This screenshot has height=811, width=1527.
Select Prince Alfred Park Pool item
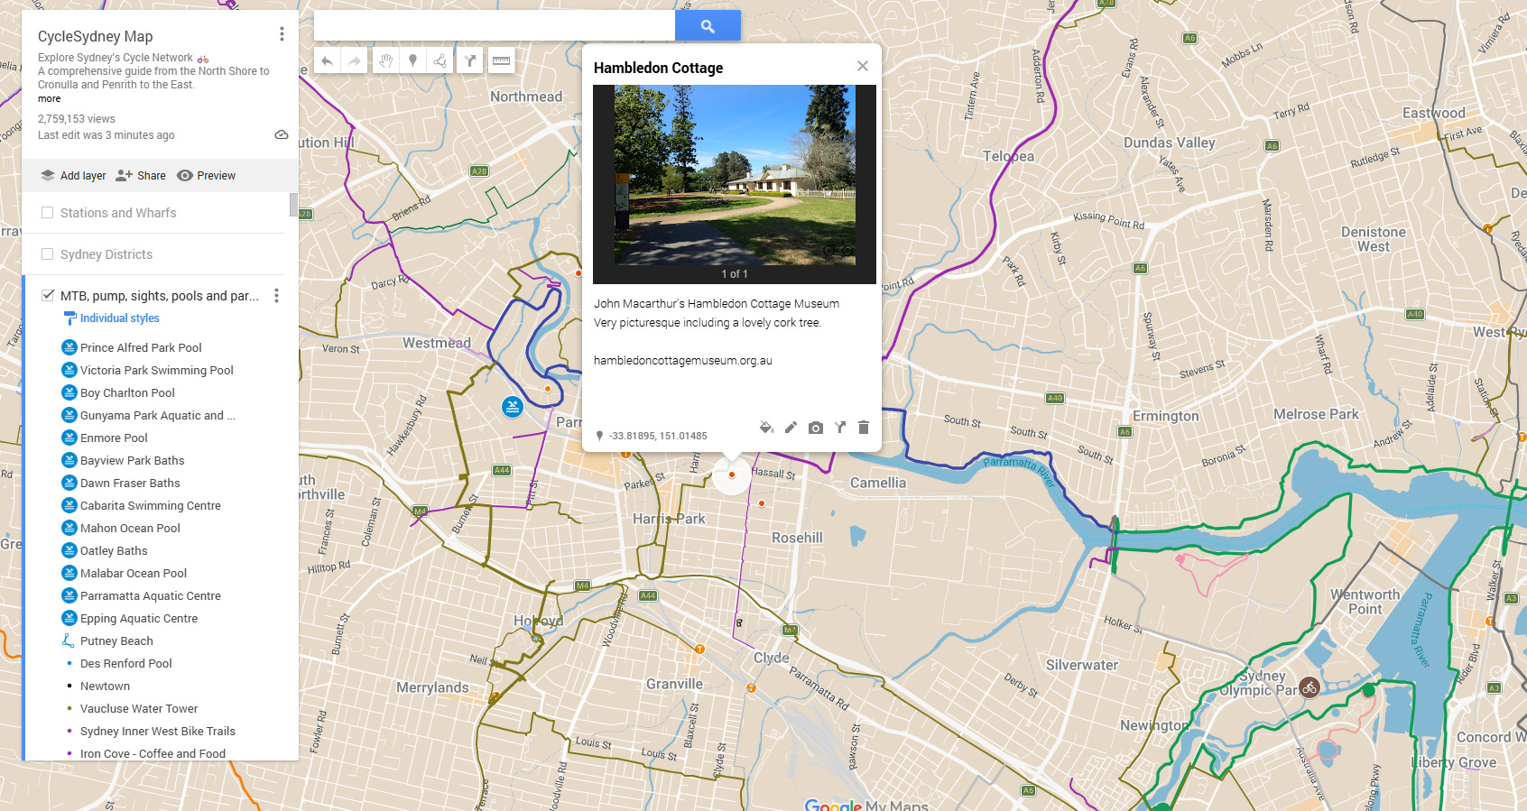141,347
